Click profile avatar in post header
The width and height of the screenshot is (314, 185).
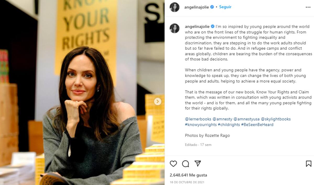coord(175,7)
